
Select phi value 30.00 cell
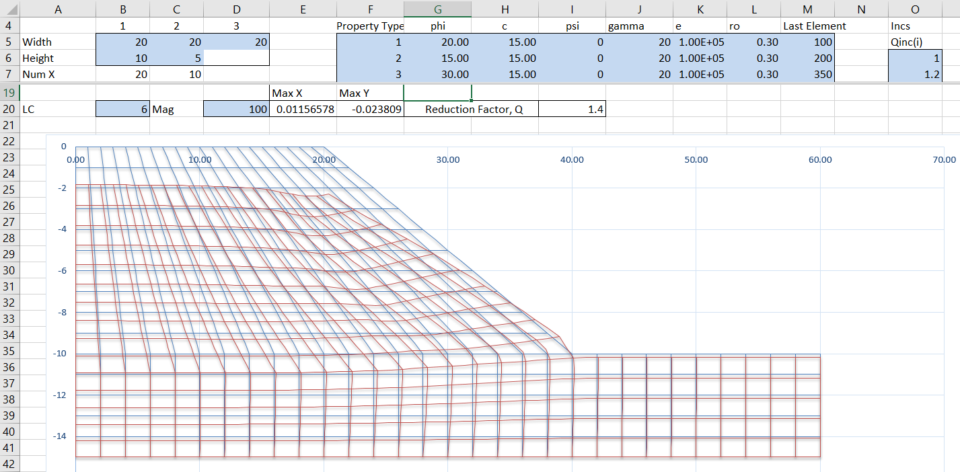[x=437, y=75]
